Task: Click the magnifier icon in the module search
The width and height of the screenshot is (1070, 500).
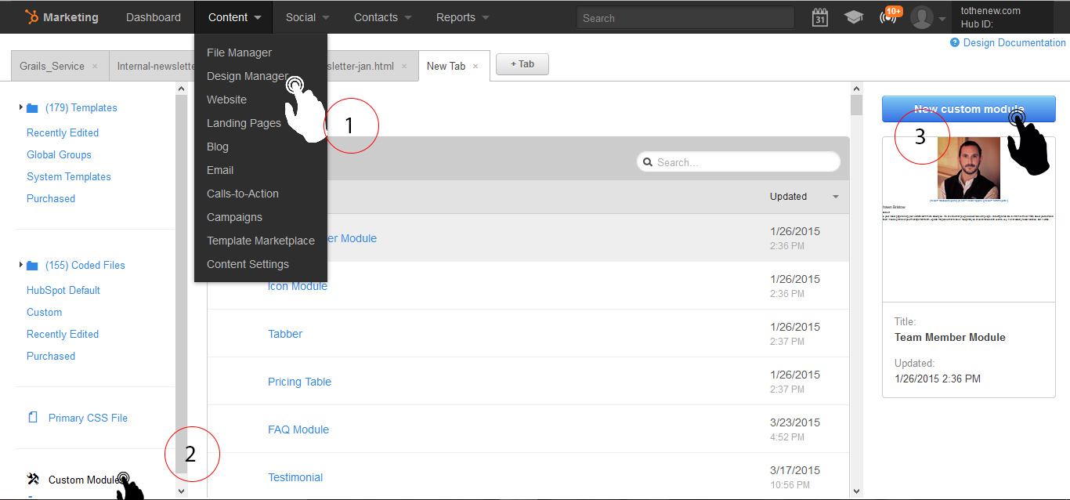Action: pos(648,162)
